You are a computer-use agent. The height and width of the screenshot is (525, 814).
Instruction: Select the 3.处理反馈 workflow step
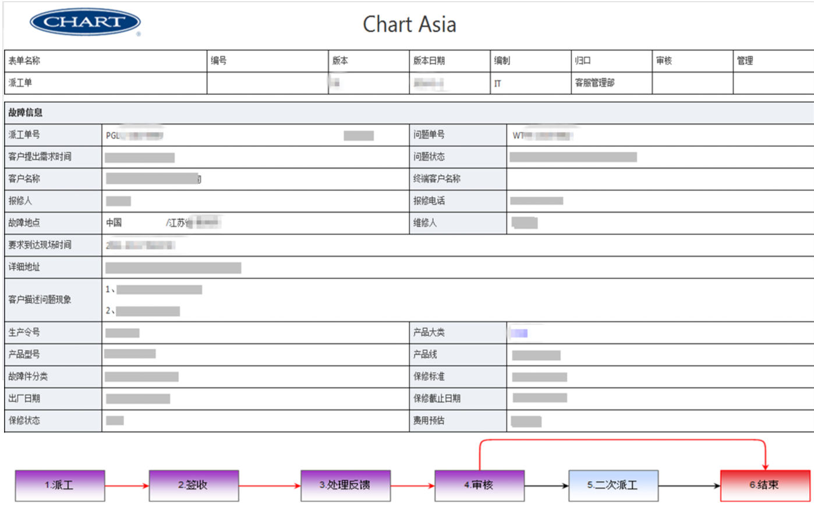coord(345,485)
